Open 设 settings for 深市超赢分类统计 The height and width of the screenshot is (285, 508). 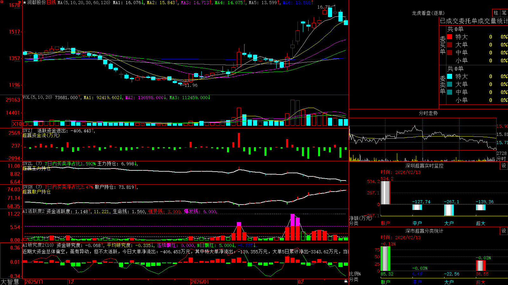click(504, 231)
